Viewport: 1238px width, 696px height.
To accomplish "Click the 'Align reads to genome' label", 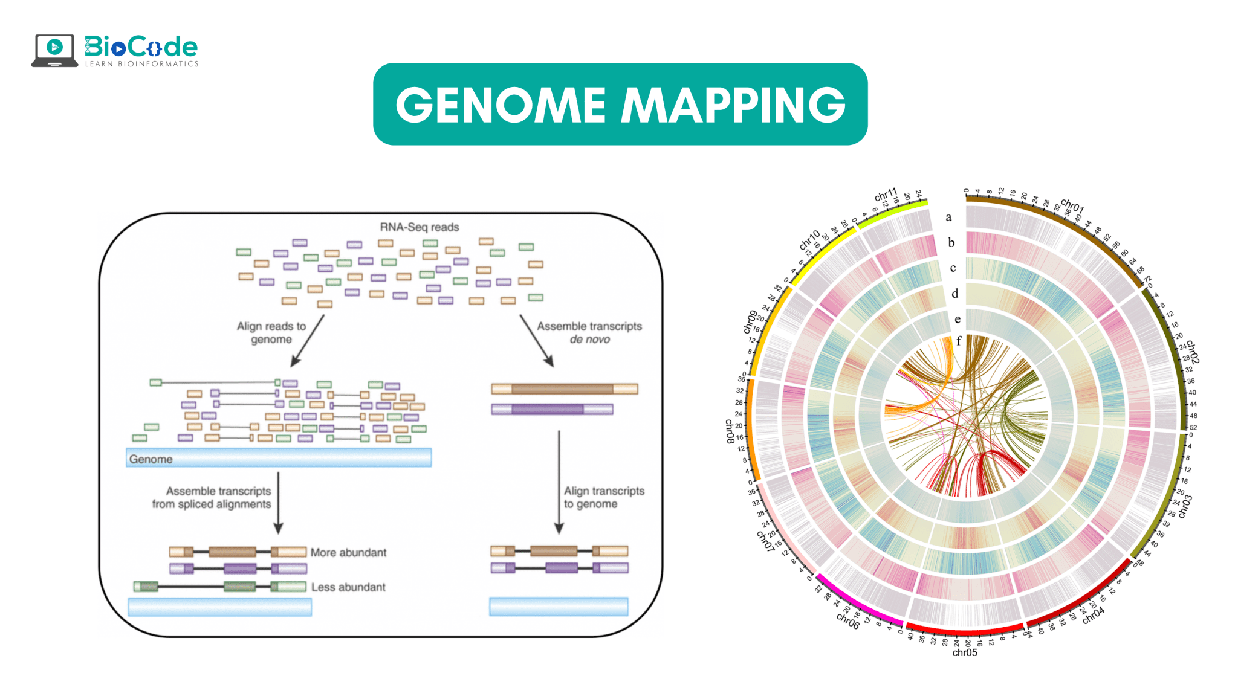I will 271,332.
